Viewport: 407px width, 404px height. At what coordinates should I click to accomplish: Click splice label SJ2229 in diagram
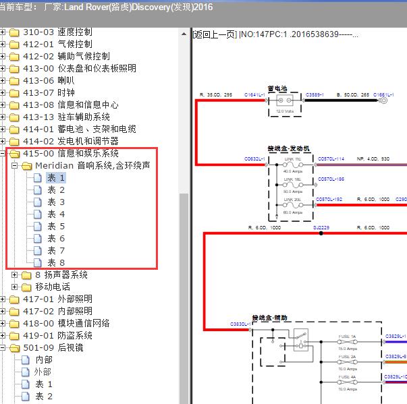click(x=321, y=228)
